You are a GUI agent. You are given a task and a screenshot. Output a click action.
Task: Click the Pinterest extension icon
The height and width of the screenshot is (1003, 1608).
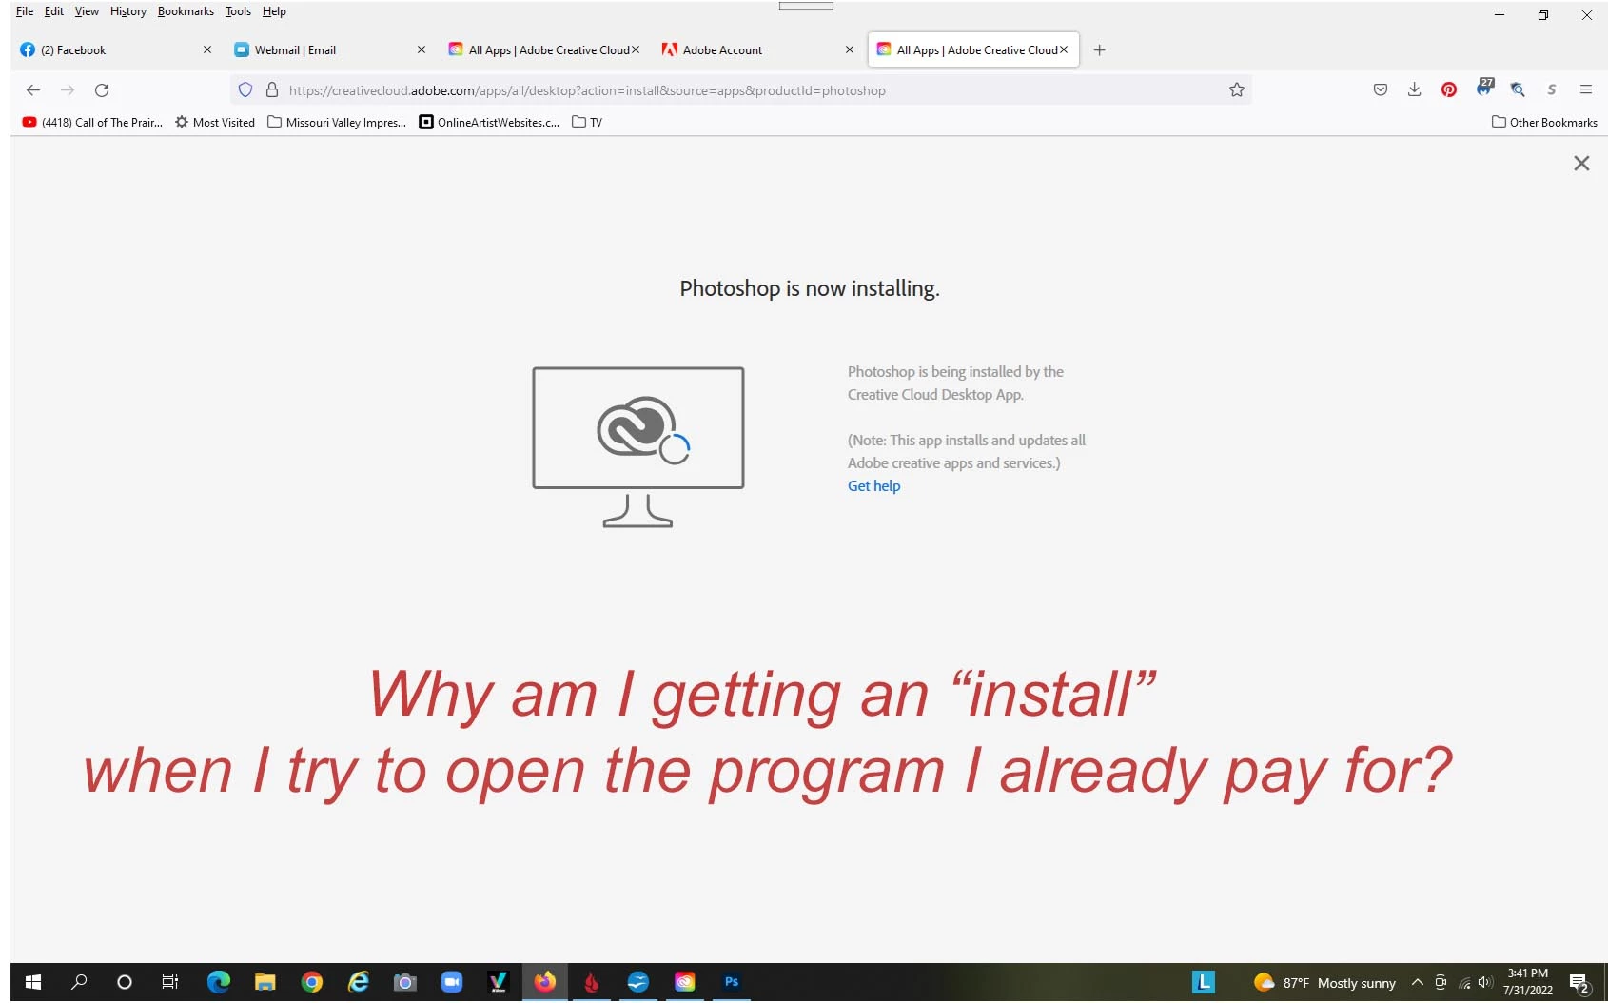point(1449,90)
